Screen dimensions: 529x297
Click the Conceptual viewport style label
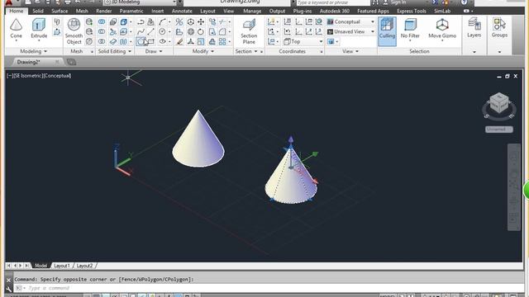(x=57, y=76)
